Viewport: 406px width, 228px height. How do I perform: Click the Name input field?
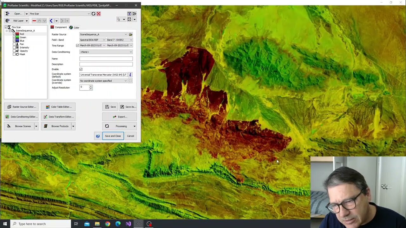[106, 59]
